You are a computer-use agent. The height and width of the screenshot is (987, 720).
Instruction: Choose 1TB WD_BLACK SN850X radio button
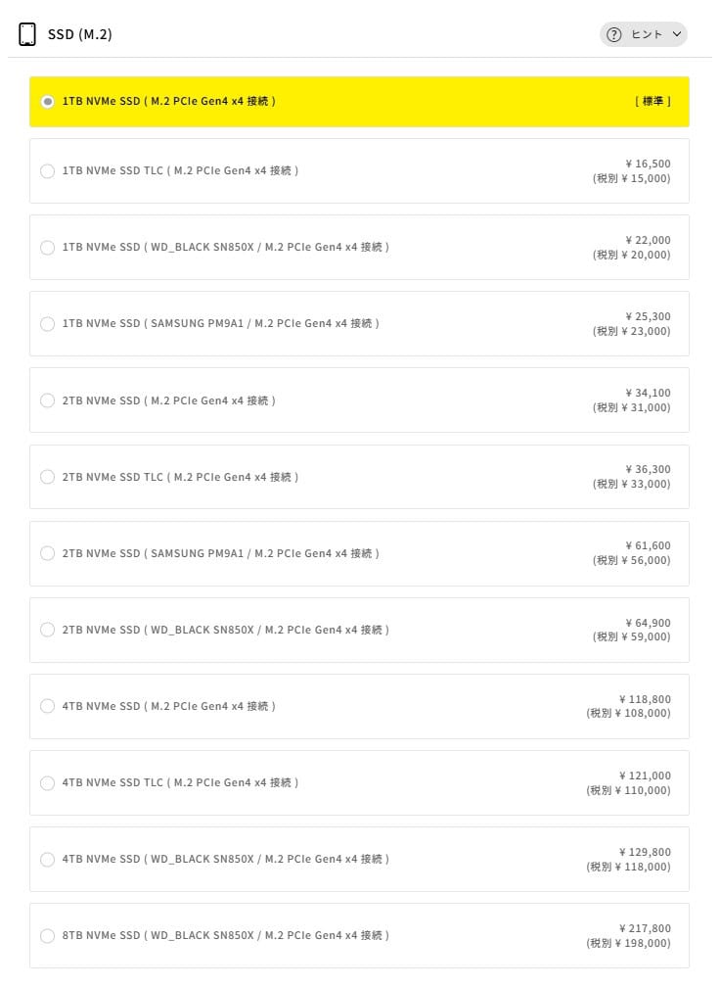[x=47, y=248]
